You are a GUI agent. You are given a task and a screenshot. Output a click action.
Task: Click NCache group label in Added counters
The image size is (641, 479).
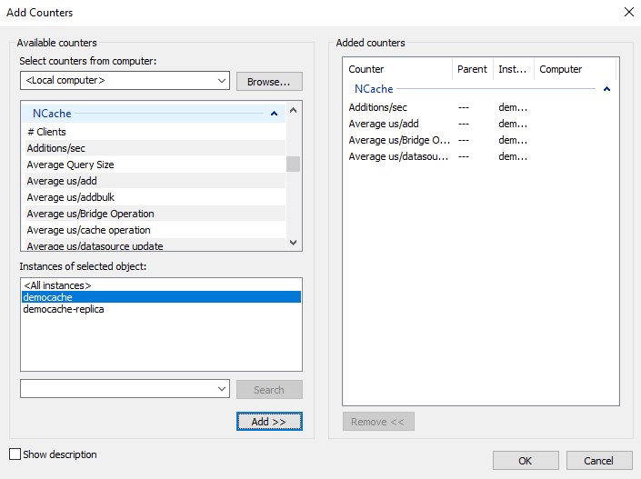coord(374,89)
